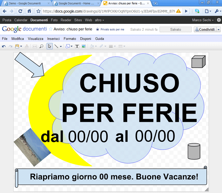
Task: Click the redo arrow icon
Action: [x=10, y=46]
